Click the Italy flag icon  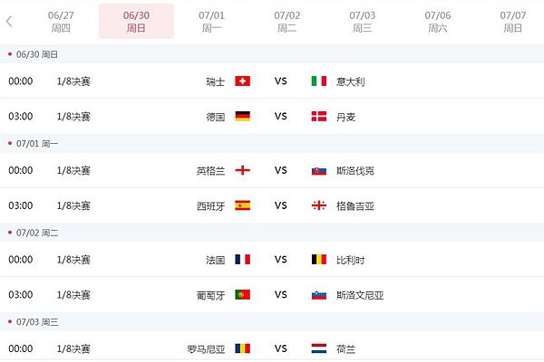pyautogui.click(x=319, y=81)
